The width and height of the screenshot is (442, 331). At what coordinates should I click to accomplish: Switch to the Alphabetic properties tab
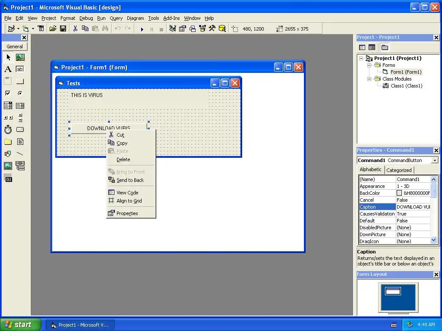tap(370, 169)
